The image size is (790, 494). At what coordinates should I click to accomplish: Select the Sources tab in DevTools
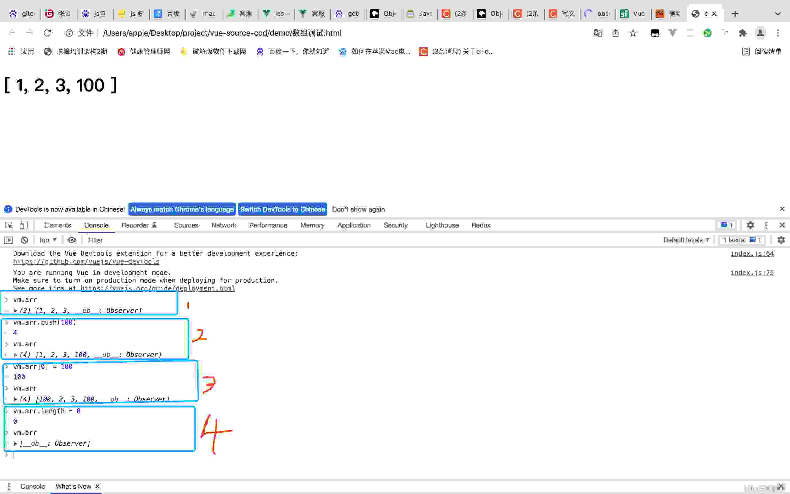click(186, 225)
